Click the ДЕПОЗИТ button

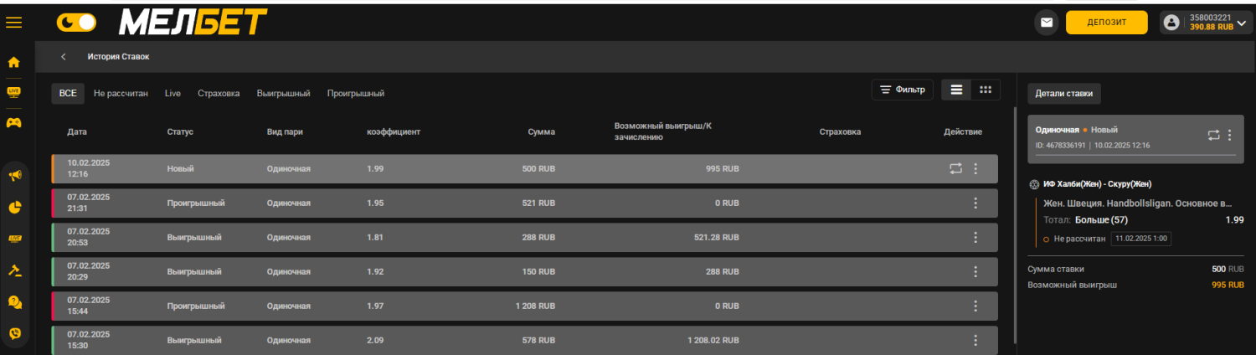point(1106,23)
